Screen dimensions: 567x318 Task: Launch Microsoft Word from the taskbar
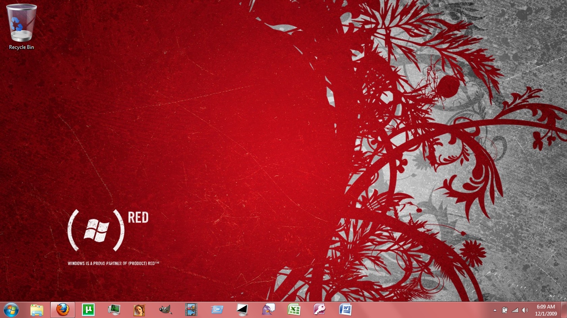point(345,310)
